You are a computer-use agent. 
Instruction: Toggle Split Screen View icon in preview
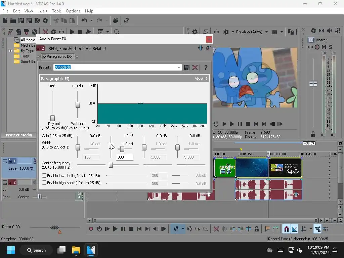225,32
